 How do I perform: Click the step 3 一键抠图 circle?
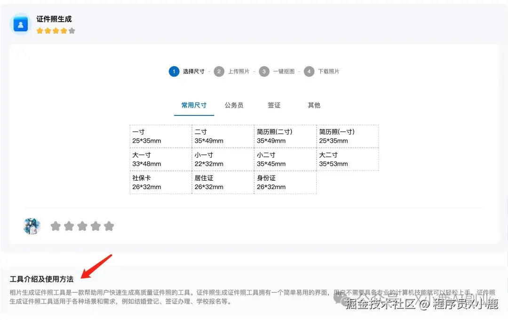(x=264, y=71)
